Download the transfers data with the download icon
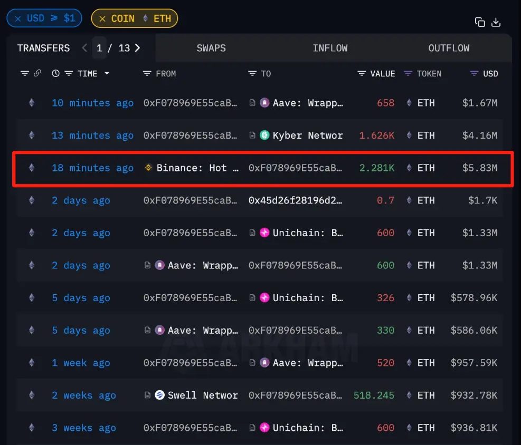 click(496, 22)
